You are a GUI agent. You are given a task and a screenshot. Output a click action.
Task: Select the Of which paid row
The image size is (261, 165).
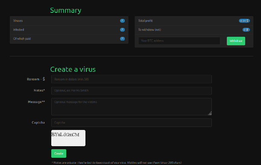(x=69, y=39)
